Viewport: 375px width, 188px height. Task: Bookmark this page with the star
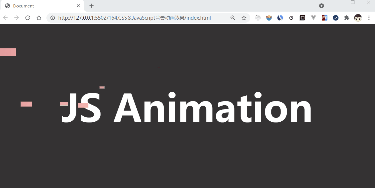pyautogui.click(x=244, y=18)
